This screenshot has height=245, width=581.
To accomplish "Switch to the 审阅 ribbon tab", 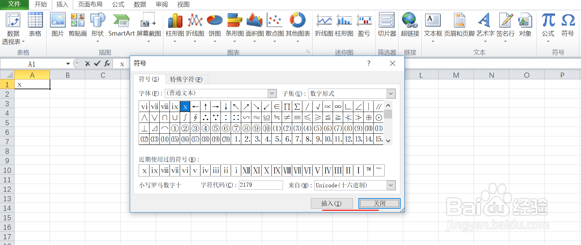I will point(162,4).
